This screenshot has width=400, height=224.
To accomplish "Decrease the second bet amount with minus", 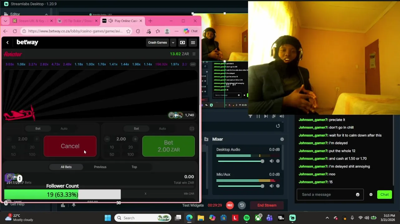I will click(x=107, y=139).
